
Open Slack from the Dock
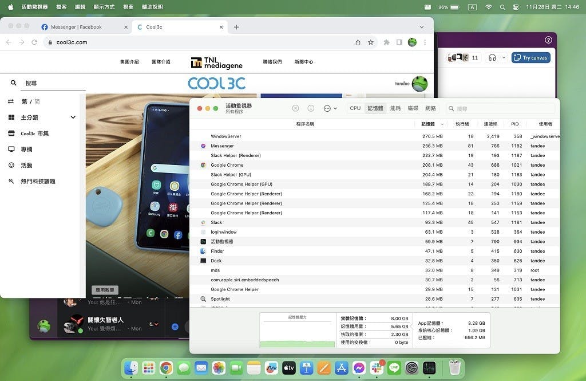coord(377,368)
